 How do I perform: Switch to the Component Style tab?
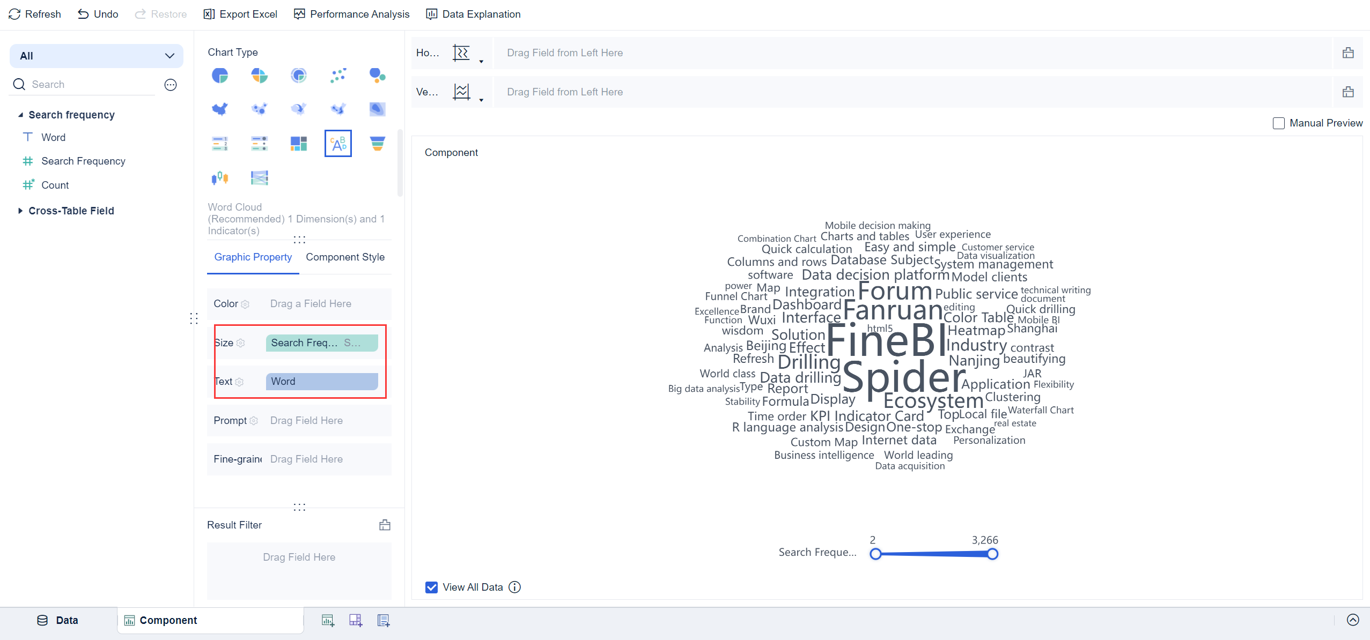click(345, 257)
